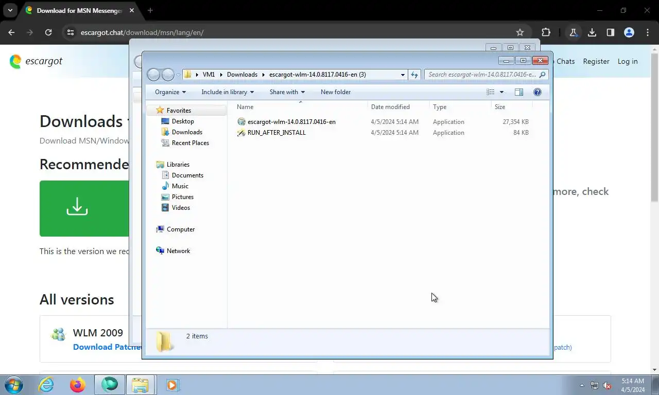Open Register link on escargot page
Image resolution: width=659 pixels, height=395 pixels.
click(x=596, y=61)
